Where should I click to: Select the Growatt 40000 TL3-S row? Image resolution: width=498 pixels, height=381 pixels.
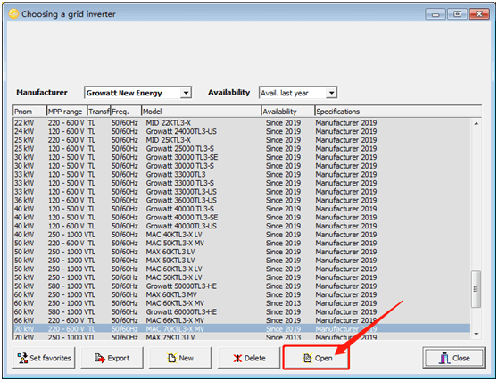(242, 209)
